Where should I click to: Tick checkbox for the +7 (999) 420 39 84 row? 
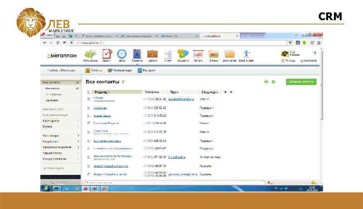coord(89,141)
